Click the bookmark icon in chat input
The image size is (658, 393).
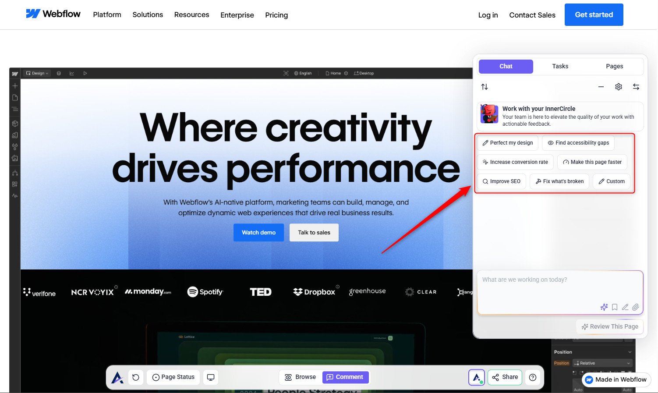(615, 307)
